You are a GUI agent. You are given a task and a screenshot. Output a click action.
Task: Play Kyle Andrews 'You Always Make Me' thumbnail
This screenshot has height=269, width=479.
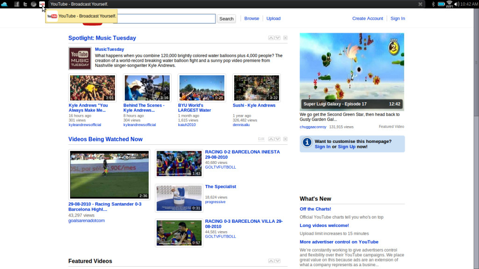[x=93, y=88]
